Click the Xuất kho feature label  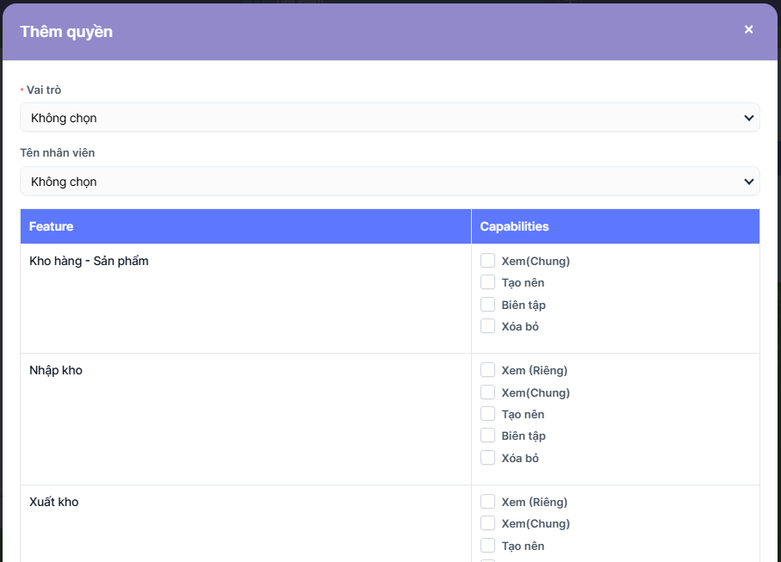tap(54, 502)
